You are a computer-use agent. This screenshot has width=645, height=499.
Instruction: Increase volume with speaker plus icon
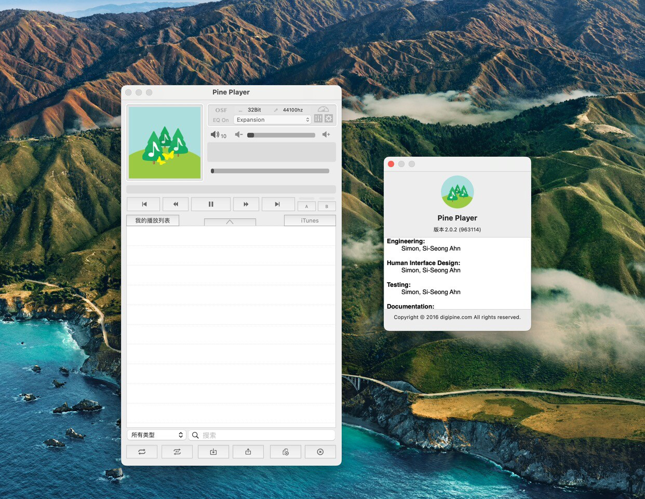[x=326, y=134]
